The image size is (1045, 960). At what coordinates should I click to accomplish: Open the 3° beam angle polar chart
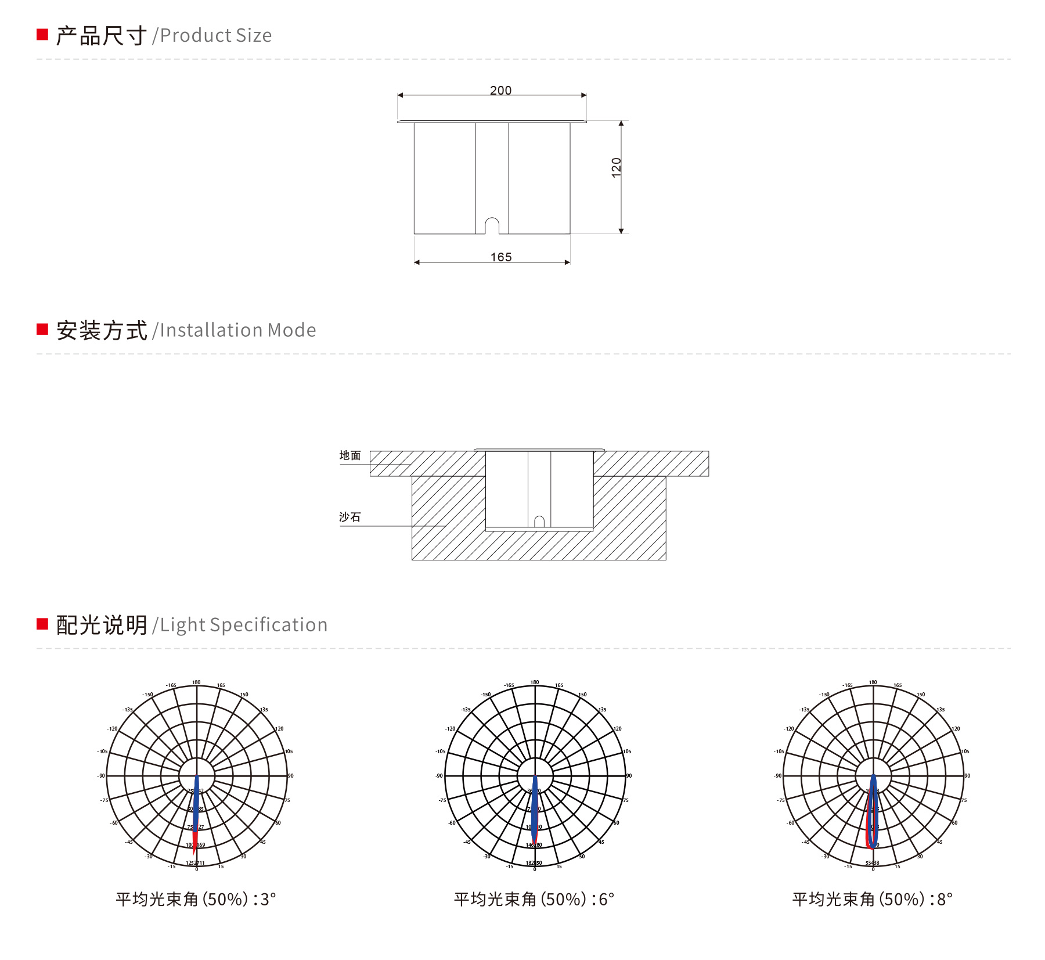tap(197, 776)
